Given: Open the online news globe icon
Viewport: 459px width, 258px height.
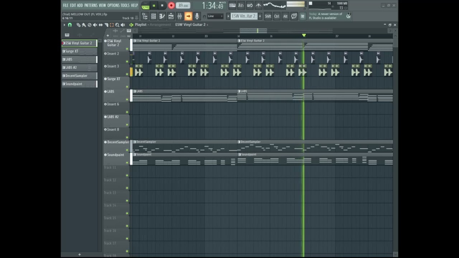Looking at the screenshot, I should pos(348,16).
